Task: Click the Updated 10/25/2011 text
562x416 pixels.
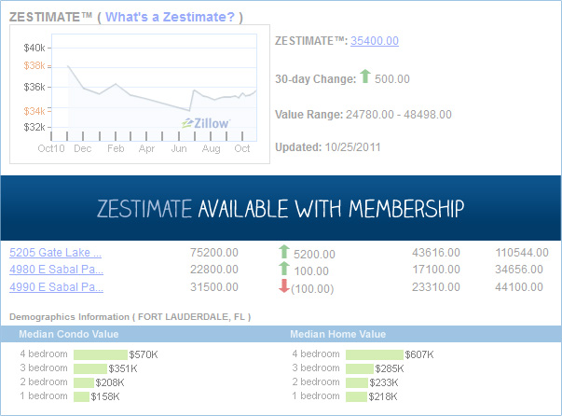Action: tap(327, 147)
